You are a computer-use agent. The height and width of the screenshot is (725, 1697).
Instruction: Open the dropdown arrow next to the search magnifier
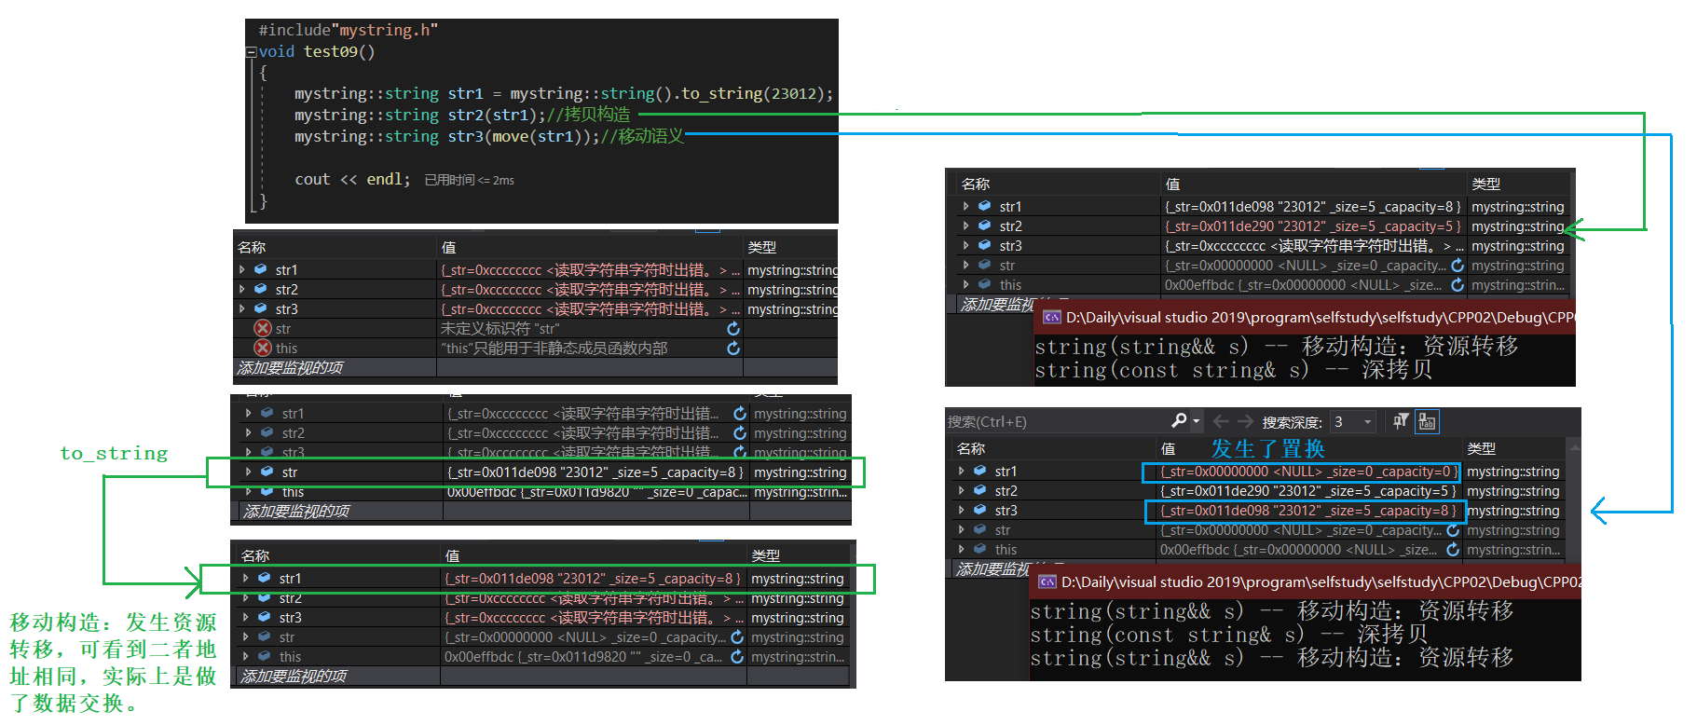pos(1197,422)
